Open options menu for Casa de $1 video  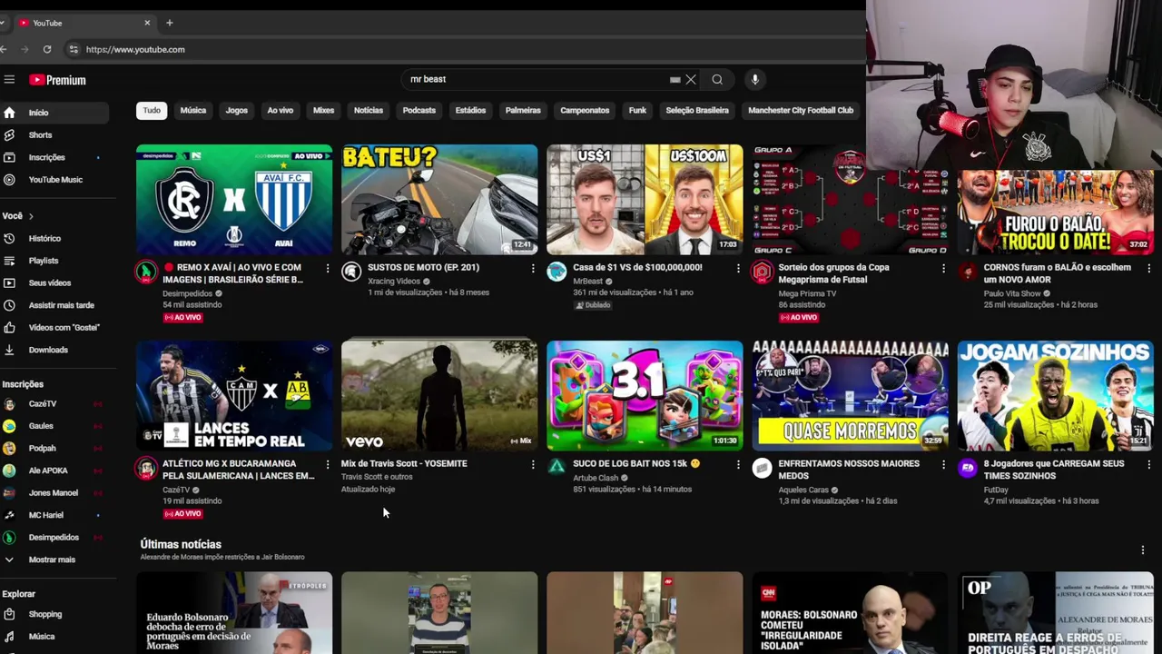point(738,269)
